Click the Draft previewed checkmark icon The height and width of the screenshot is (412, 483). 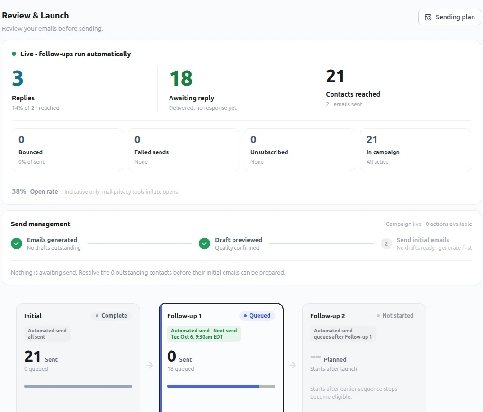205,243
